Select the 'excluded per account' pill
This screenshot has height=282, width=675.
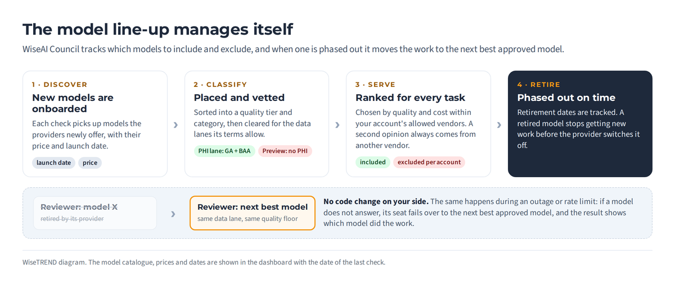pyautogui.click(x=429, y=162)
